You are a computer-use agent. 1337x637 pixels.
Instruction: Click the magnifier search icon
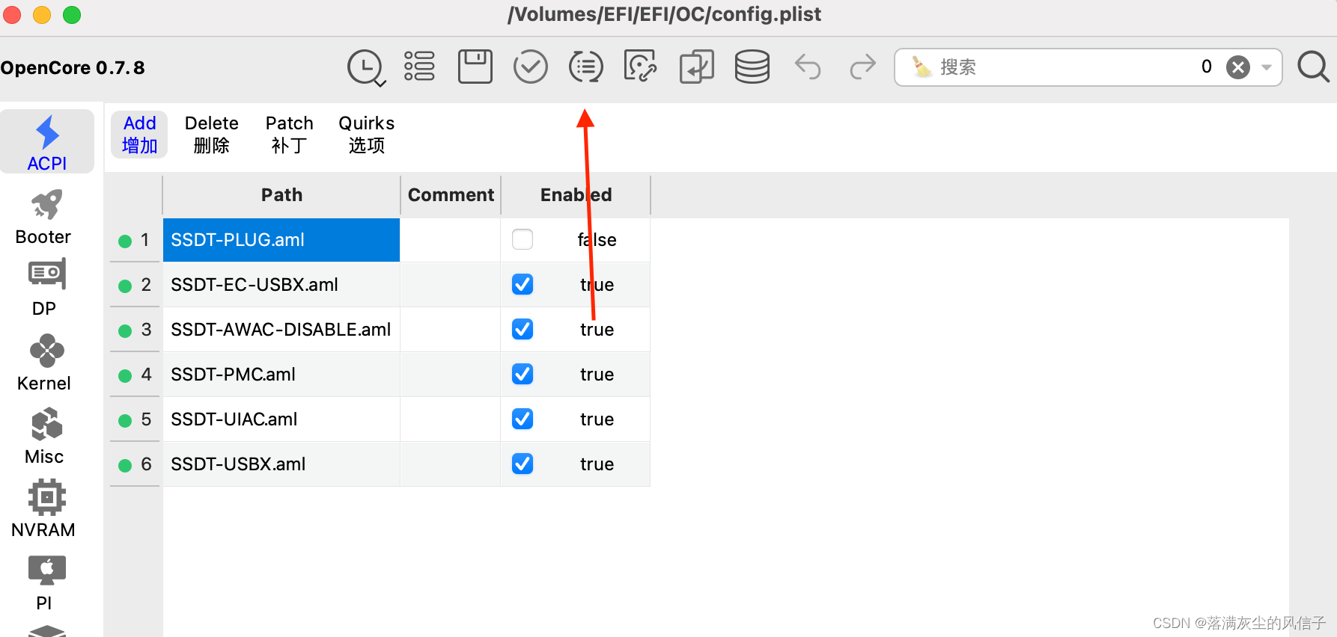[1314, 67]
